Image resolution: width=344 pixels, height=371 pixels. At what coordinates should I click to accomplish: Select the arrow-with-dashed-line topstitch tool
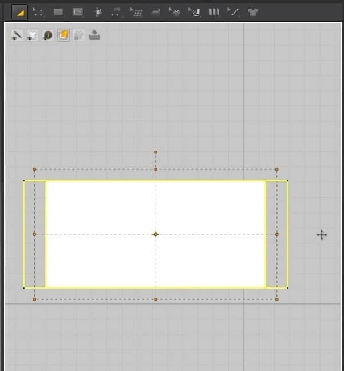(x=234, y=12)
